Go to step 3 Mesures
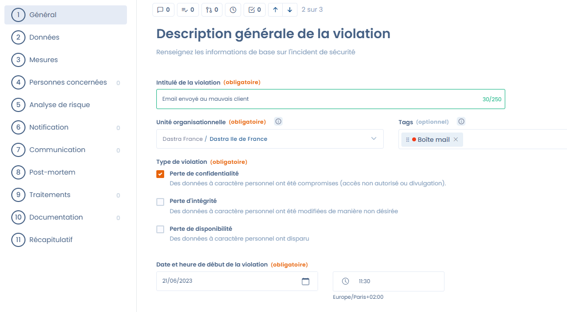Screen dimensions: 567x312 coord(66,60)
